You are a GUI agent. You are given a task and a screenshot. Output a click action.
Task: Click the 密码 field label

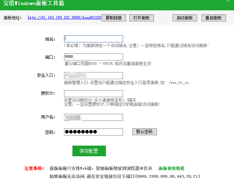point(50,132)
